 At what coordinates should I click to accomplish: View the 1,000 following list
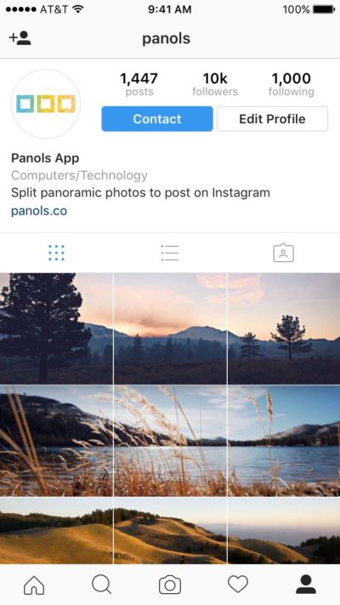tap(291, 84)
